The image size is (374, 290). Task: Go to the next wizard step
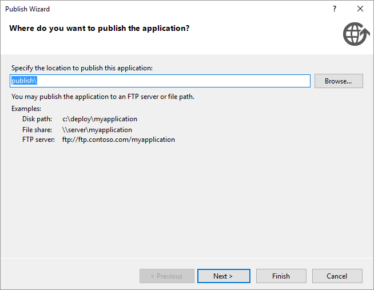[x=224, y=276]
